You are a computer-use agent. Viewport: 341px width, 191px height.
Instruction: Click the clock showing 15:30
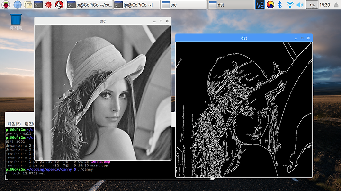coord(325,5)
